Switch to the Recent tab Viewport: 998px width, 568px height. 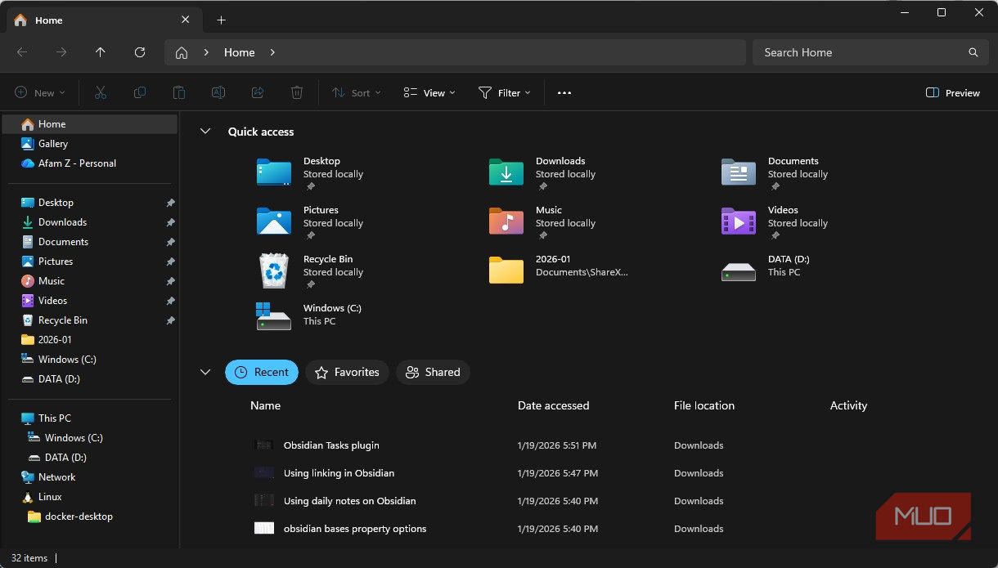click(262, 372)
